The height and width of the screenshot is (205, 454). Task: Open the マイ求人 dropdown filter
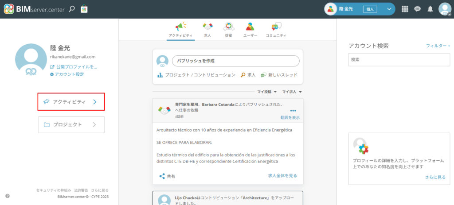292,92
